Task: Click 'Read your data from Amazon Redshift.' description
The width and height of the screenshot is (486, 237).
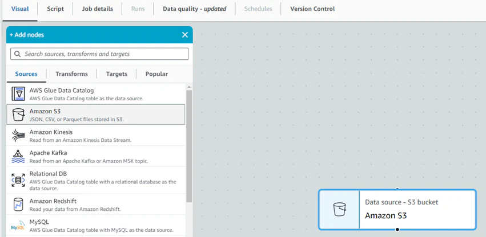Action: pyautogui.click(x=75, y=209)
